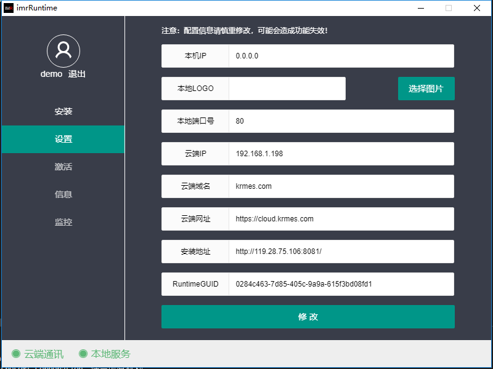Click the 本地服务 green status indicator
The image size is (493, 369).
click(x=83, y=354)
